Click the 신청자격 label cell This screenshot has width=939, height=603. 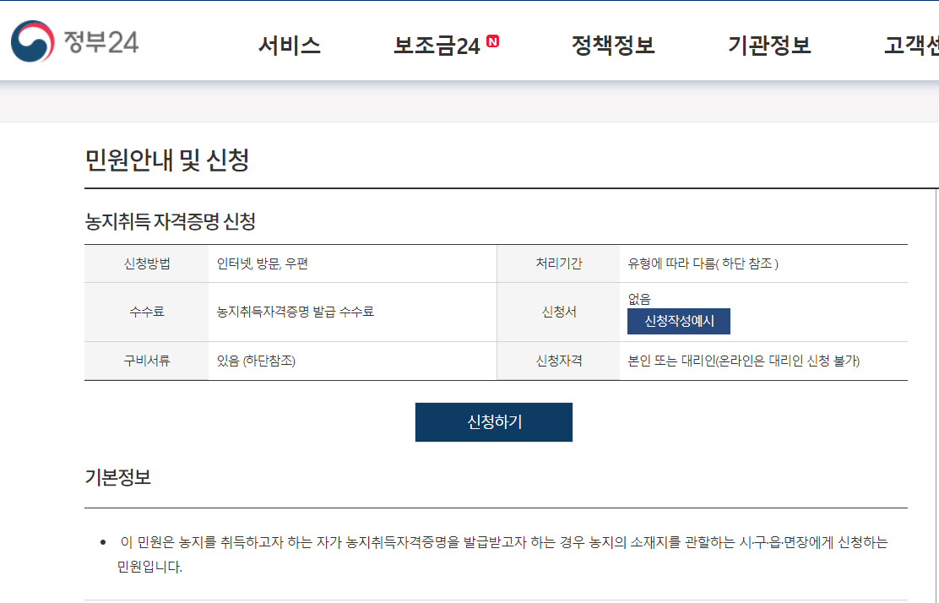click(558, 361)
